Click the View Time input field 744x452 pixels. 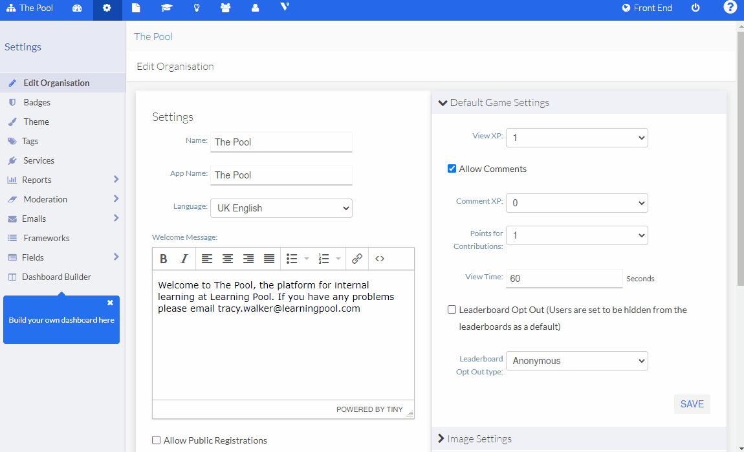click(x=563, y=278)
